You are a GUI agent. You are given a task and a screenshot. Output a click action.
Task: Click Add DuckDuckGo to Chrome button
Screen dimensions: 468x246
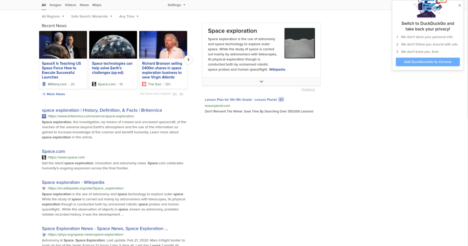[427, 62]
